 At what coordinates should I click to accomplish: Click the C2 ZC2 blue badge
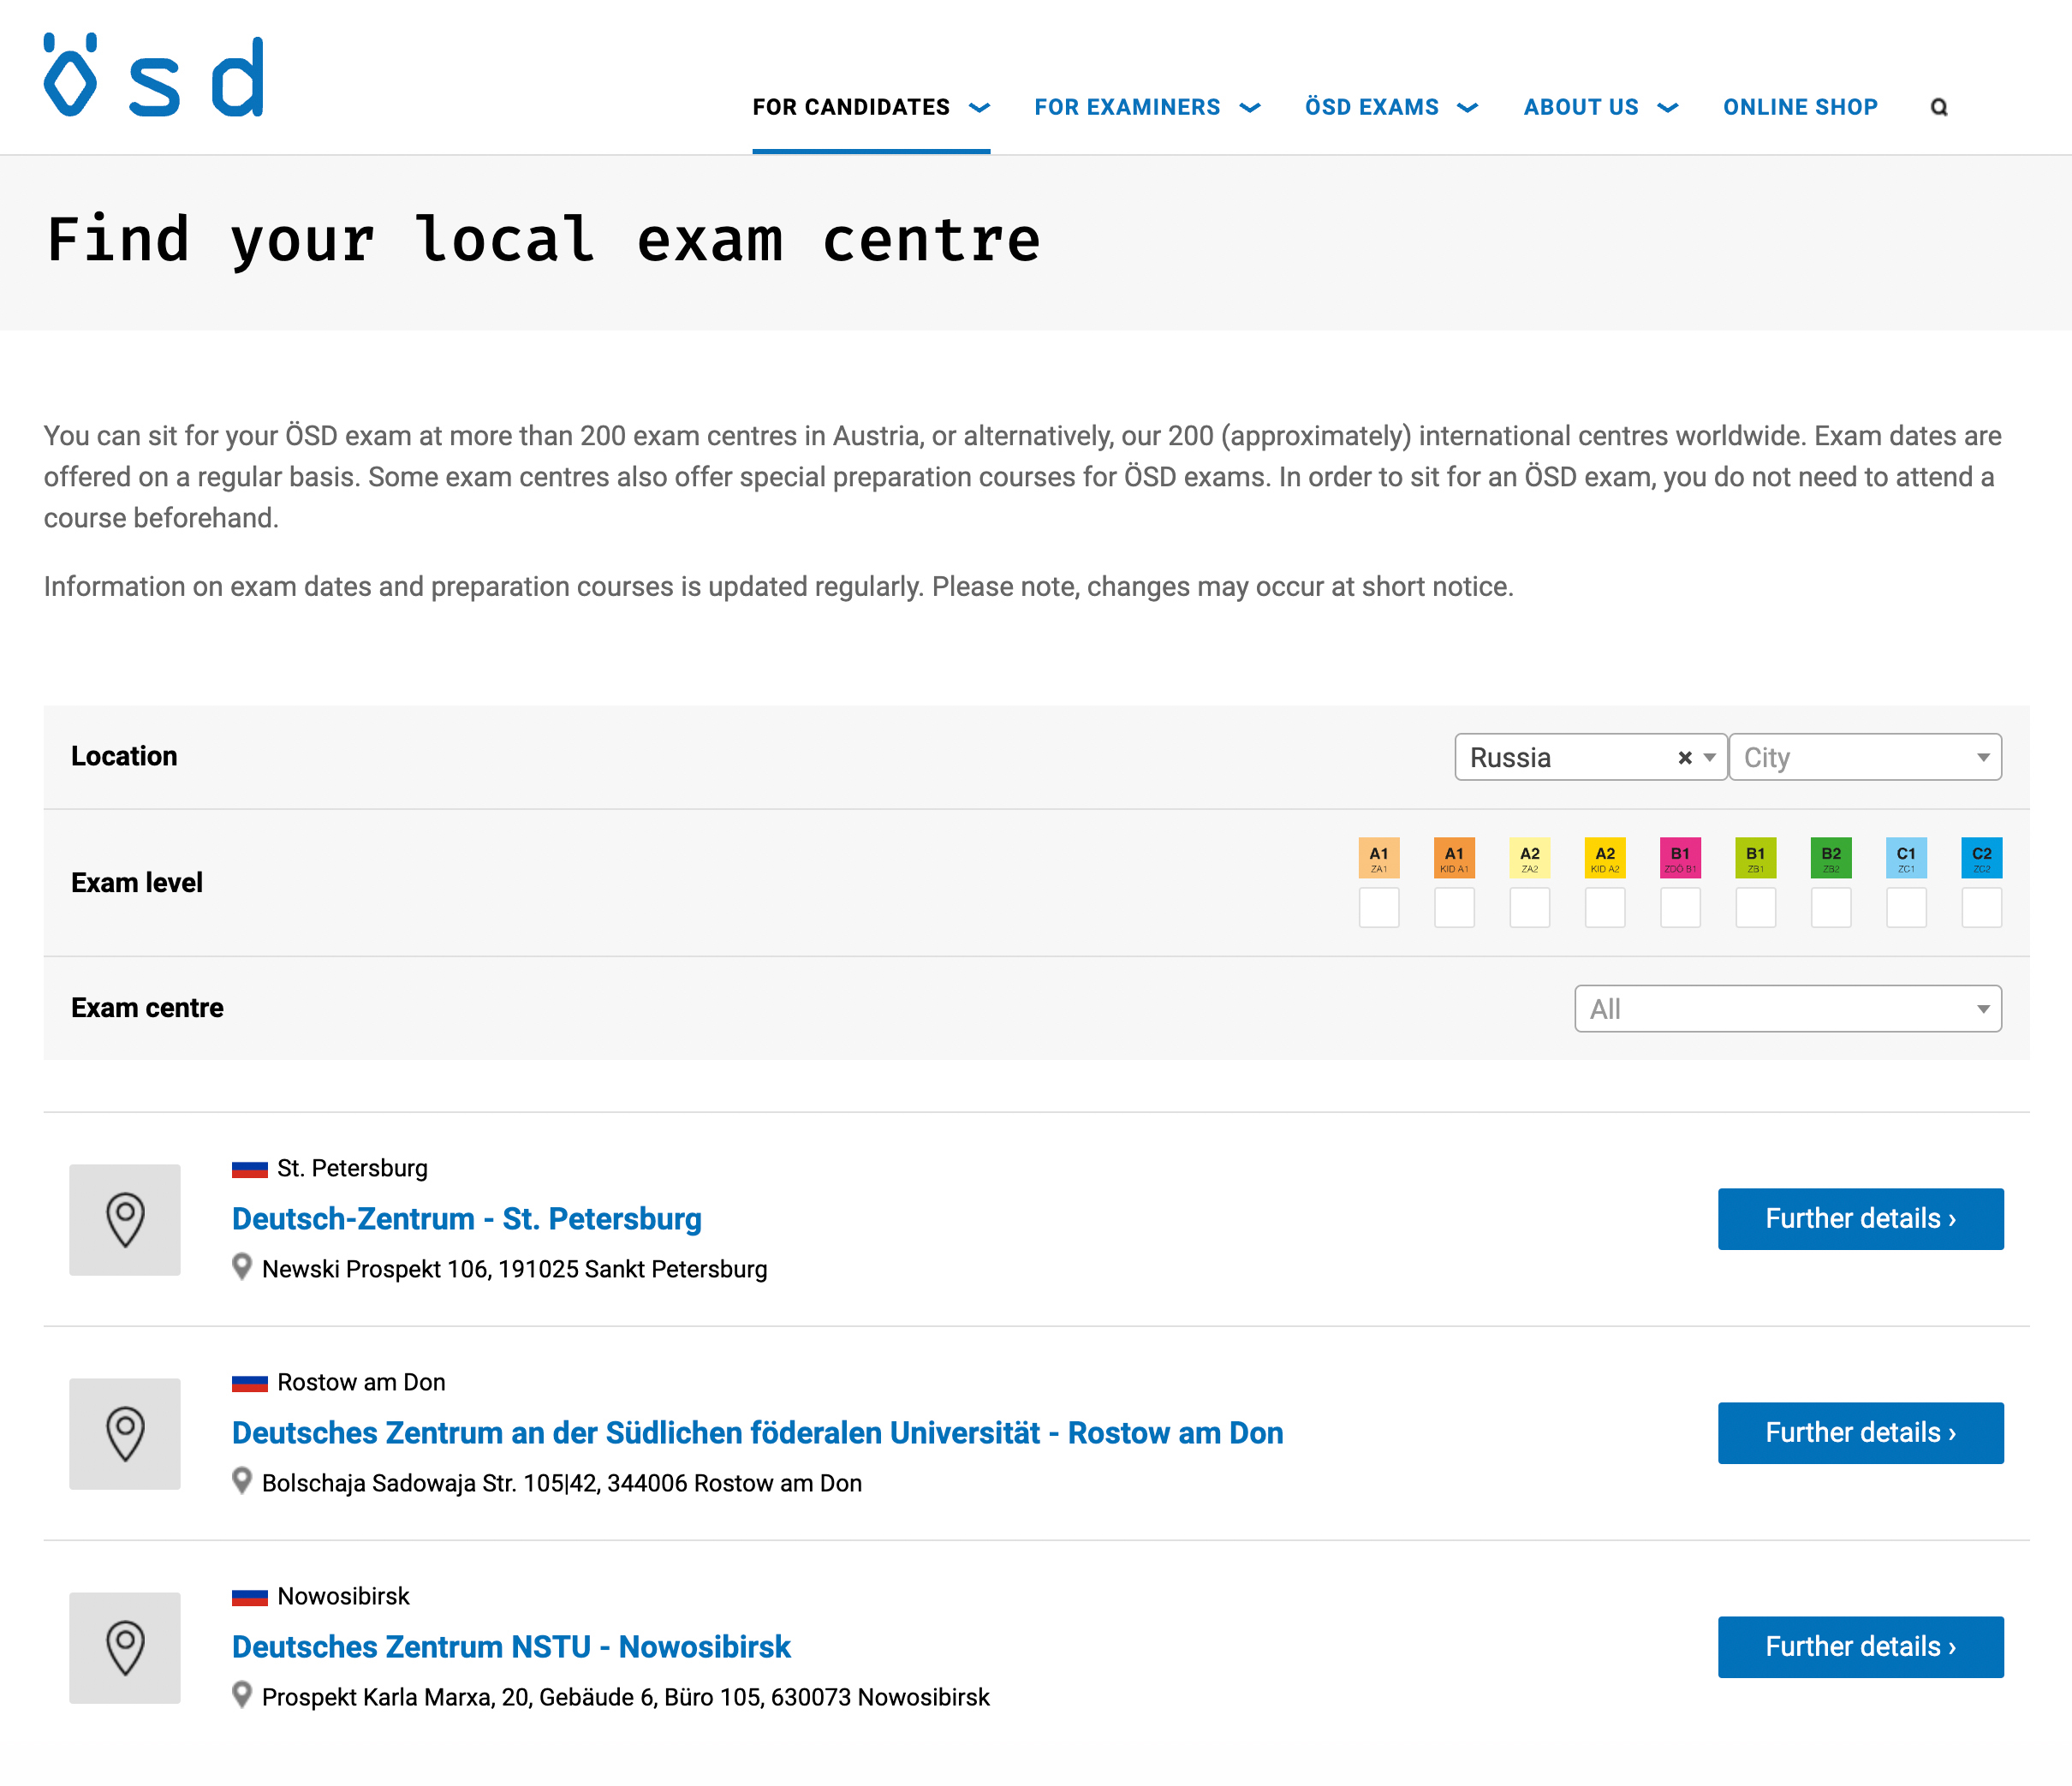click(1982, 857)
